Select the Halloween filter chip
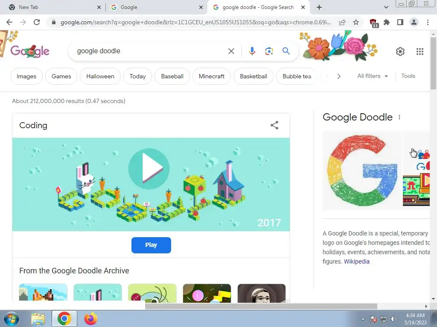The image size is (437, 327). [x=100, y=76]
